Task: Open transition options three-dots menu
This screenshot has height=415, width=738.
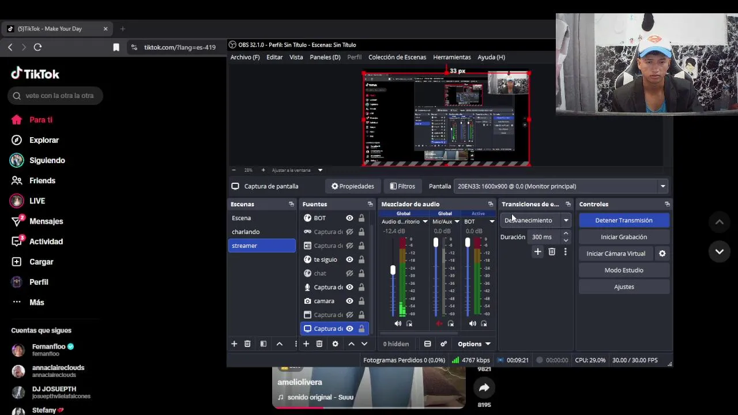Action: point(565,252)
